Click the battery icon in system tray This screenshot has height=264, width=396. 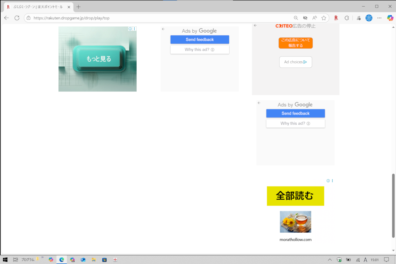click(x=348, y=260)
